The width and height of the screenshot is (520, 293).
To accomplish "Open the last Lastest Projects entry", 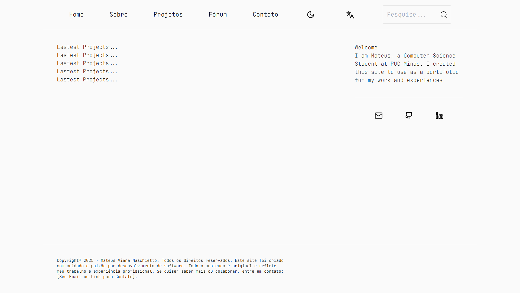I will [87, 80].
